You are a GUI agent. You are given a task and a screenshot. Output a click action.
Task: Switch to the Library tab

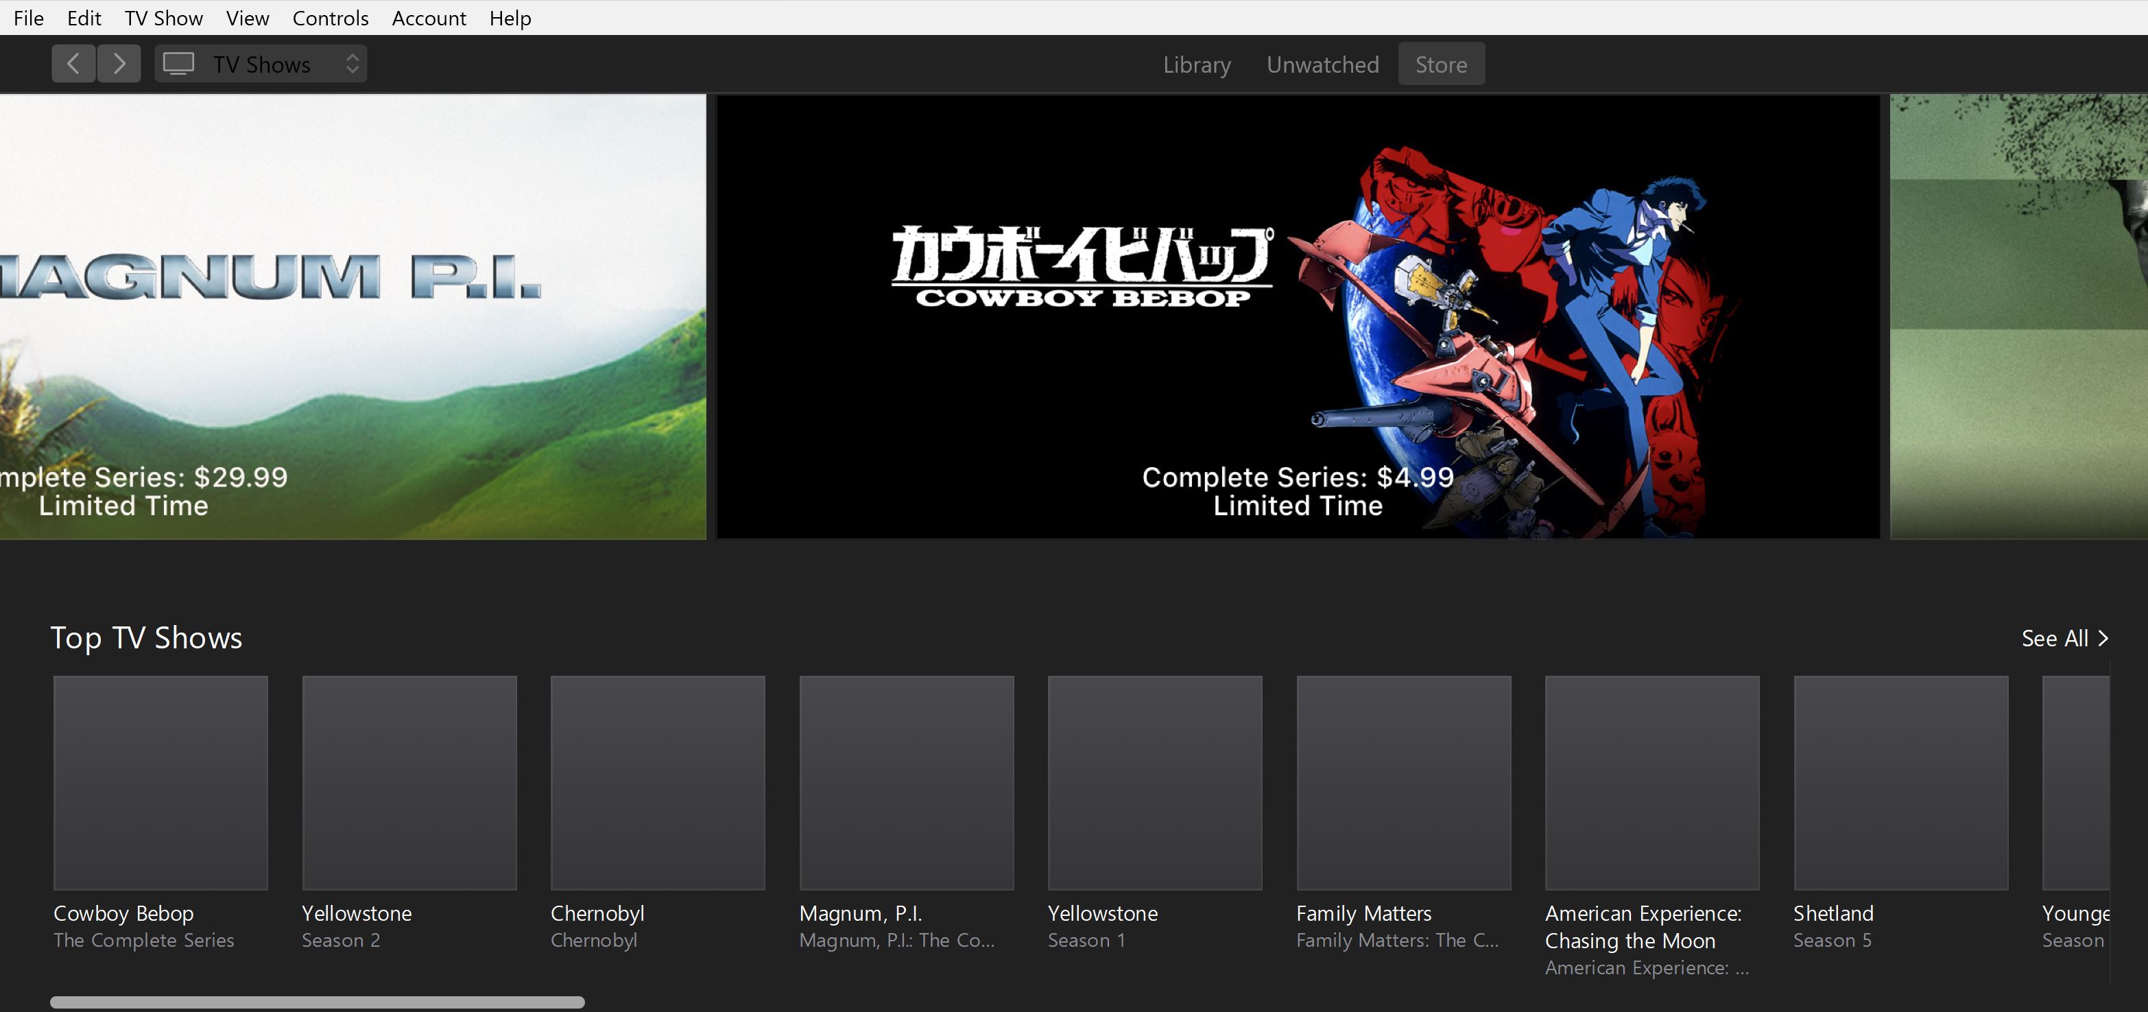1197,64
